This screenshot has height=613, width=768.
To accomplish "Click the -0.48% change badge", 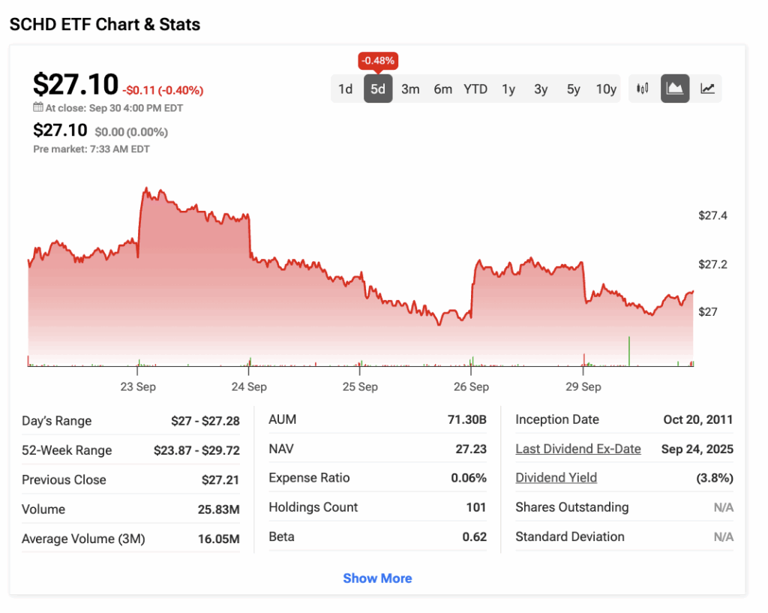I will (x=378, y=60).
